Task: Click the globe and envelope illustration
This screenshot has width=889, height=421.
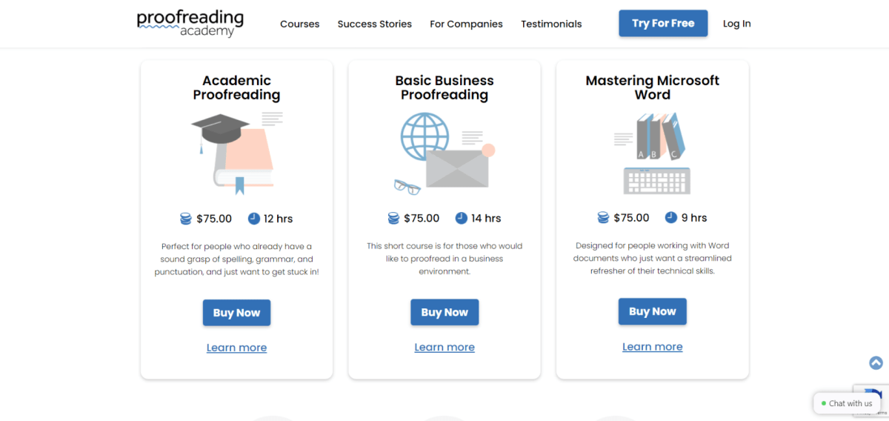Action: coord(444,153)
